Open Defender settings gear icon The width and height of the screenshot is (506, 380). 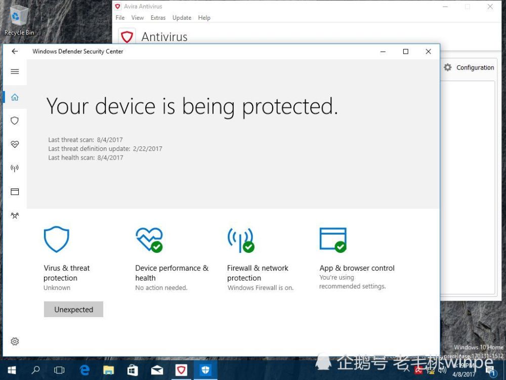point(15,341)
